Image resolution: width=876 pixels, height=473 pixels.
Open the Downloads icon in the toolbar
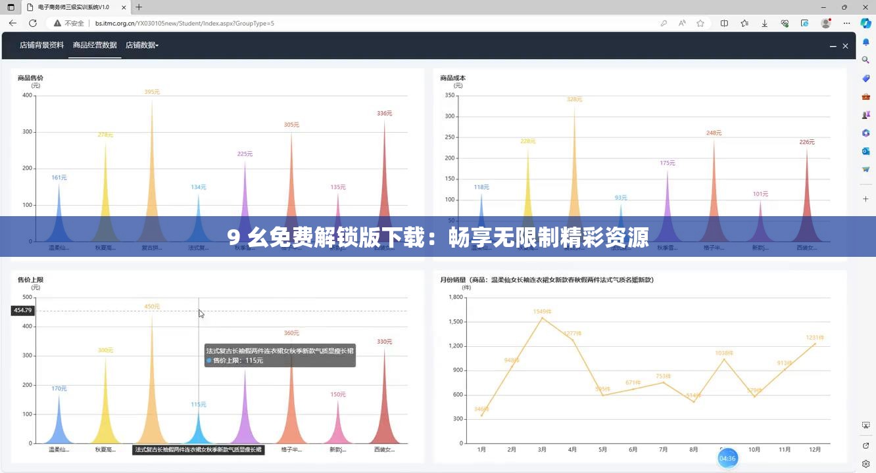tap(765, 23)
